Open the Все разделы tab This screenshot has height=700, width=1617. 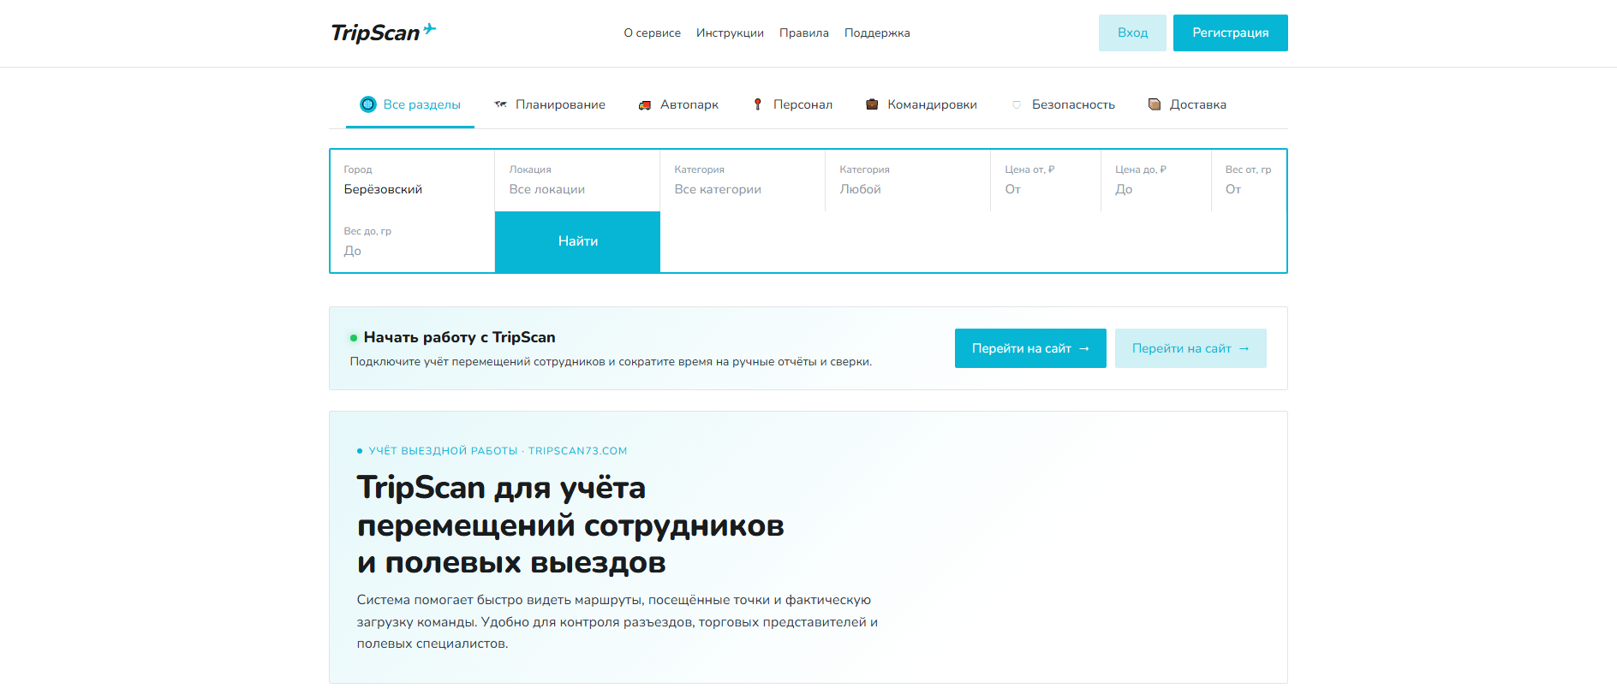pyautogui.click(x=410, y=104)
